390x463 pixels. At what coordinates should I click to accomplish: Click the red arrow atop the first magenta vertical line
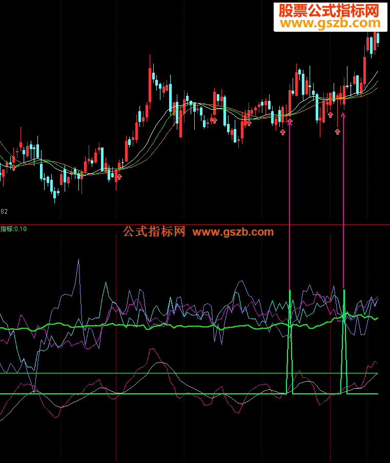coord(290,121)
